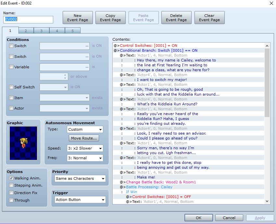Screen dimensions: 276x224
Task: Enable the Stepping Anim. option
Action: 11,185
